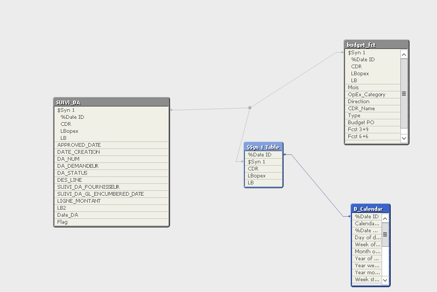Click scroll down arrow in budget_fct table
The width and height of the screenshot is (437, 292).
[404, 138]
